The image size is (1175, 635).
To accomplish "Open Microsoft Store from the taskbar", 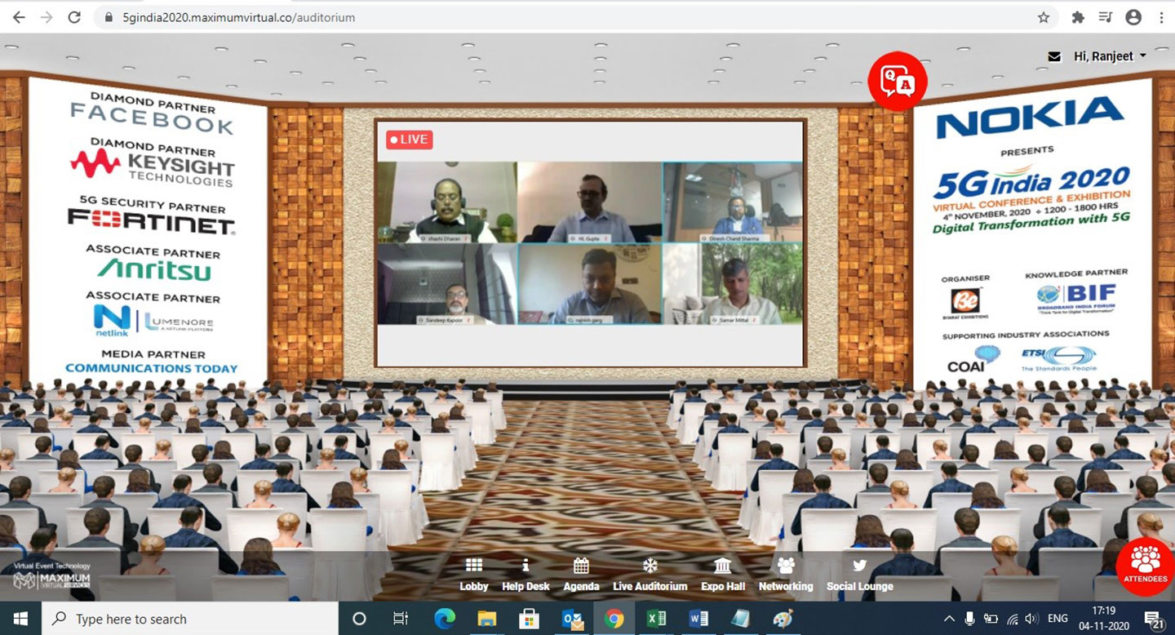I will click(530, 619).
